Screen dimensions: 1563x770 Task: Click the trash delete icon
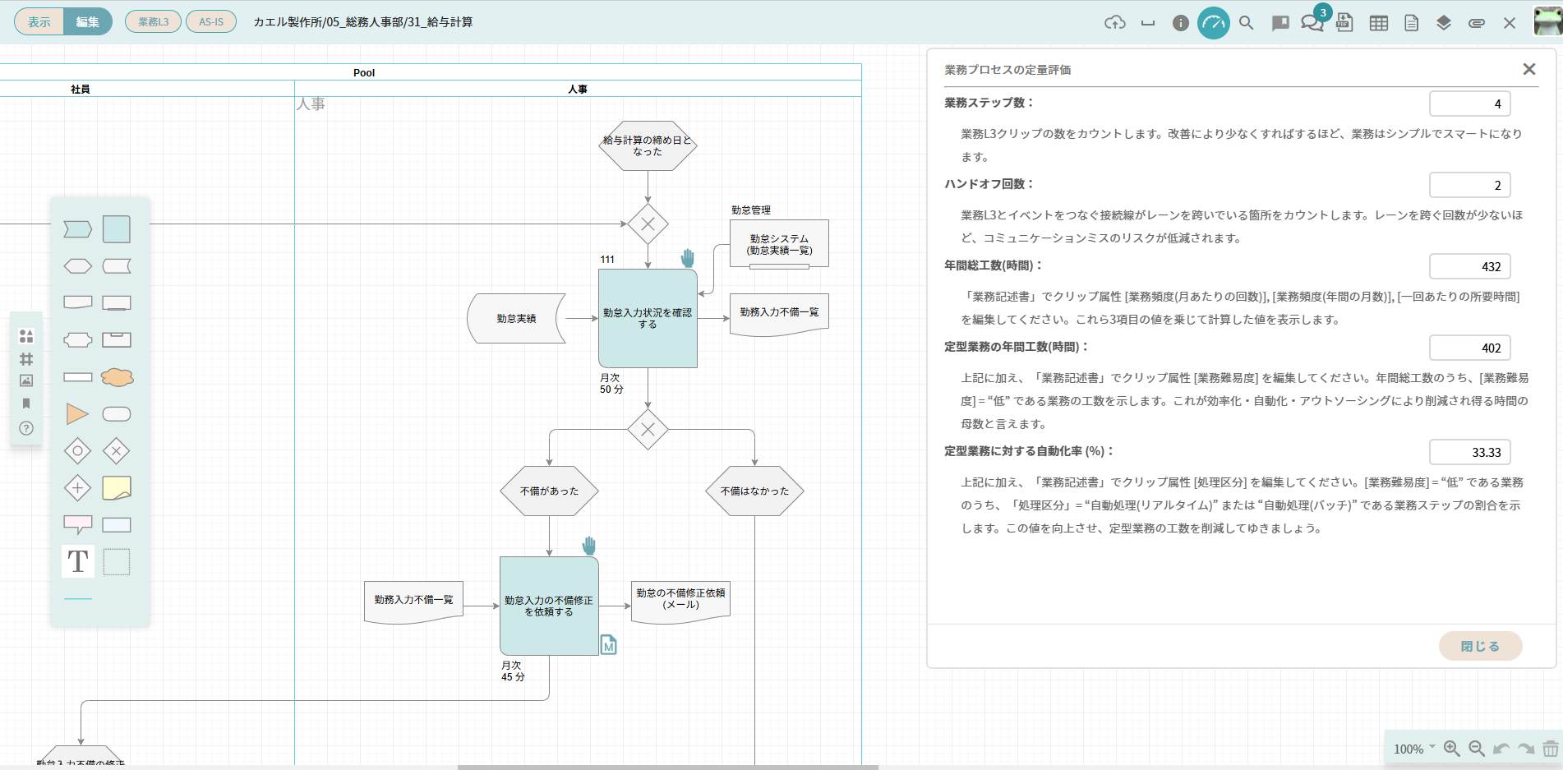click(1550, 749)
